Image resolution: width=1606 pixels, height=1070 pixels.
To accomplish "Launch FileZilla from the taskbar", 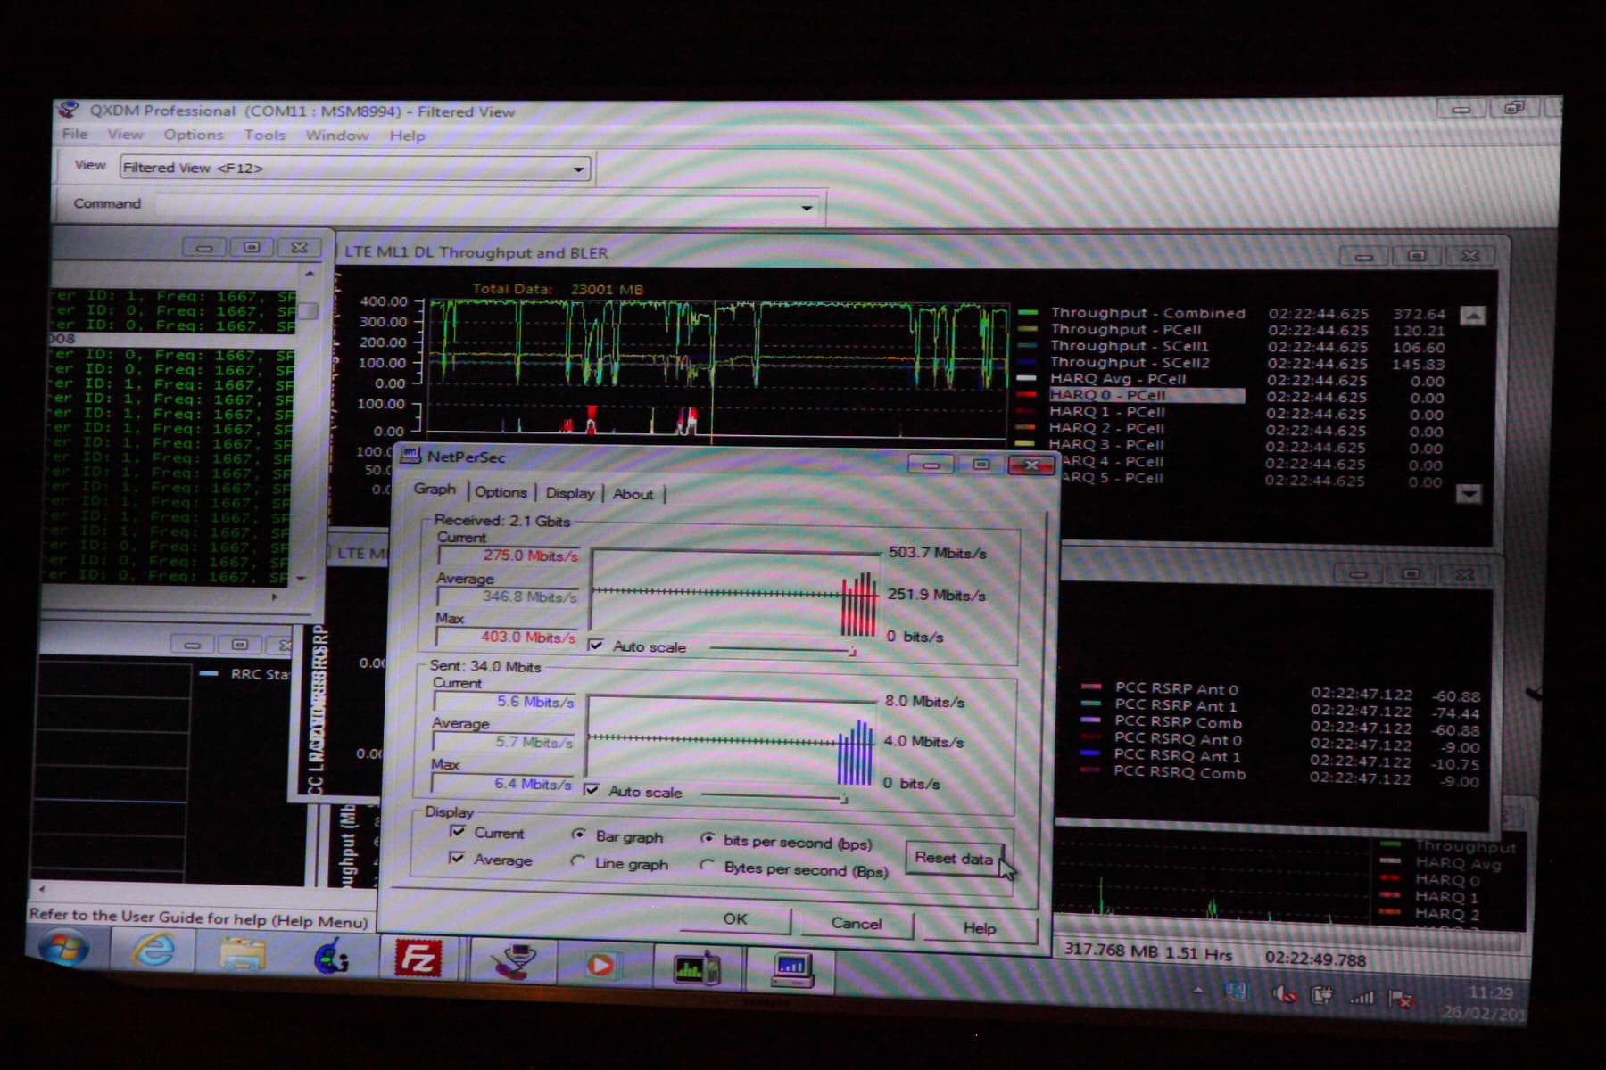I will point(418,959).
